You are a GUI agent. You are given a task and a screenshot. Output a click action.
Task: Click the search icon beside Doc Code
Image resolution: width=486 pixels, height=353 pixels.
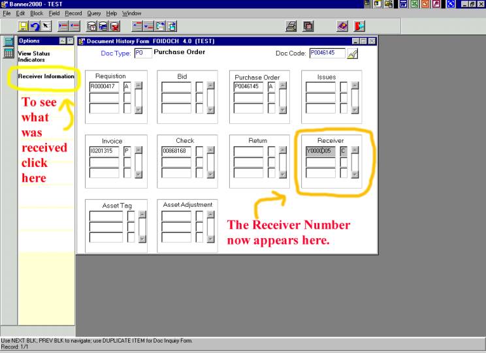tap(353, 54)
